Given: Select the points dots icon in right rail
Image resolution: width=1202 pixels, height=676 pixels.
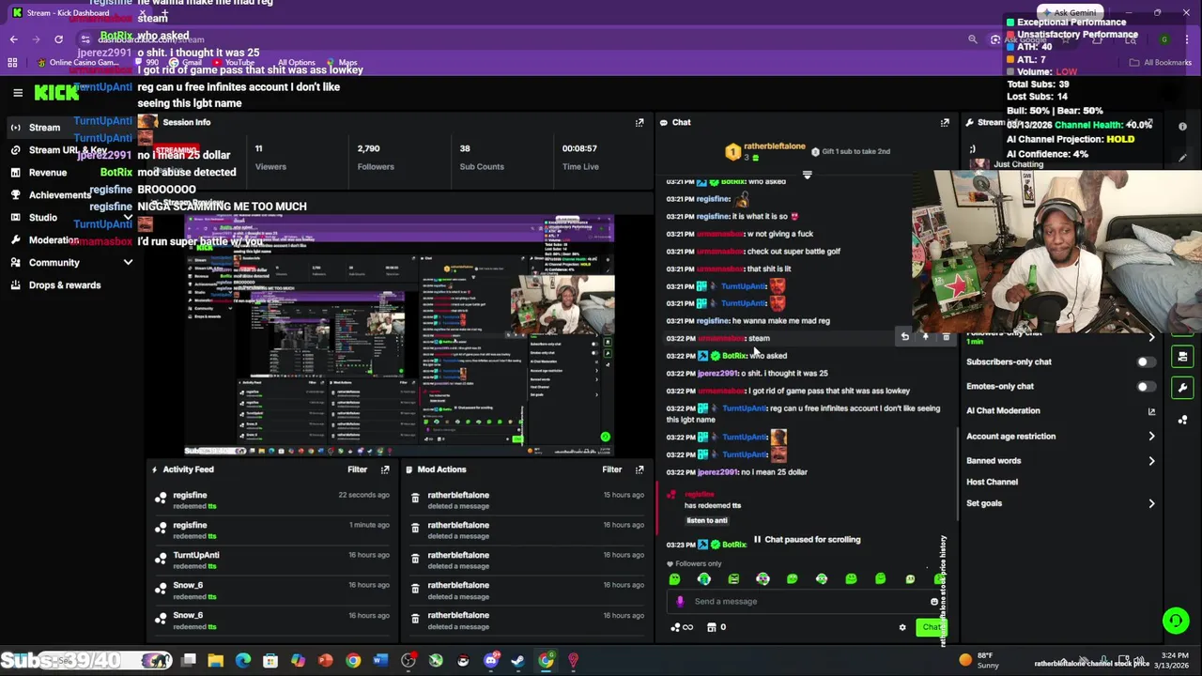Looking at the screenshot, I should pyautogui.click(x=1182, y=419).
